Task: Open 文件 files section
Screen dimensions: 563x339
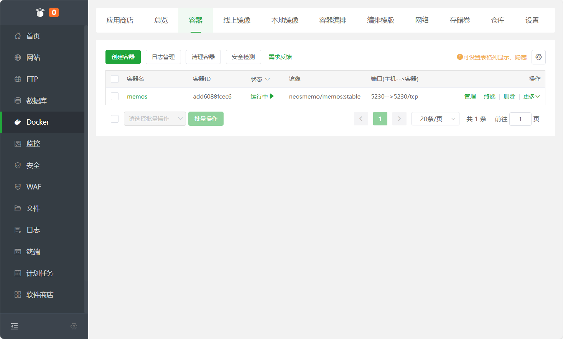Action: (42, 208)
